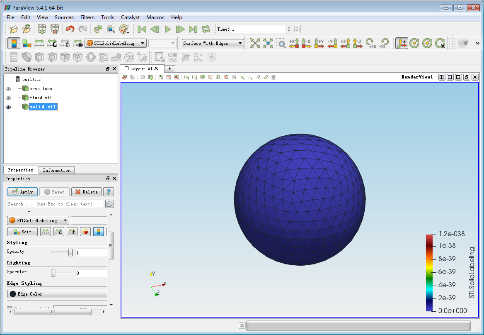Set view direction to +X
This screenshot has height=335, width=484.
pyautogui.click(x=294, y=43)
